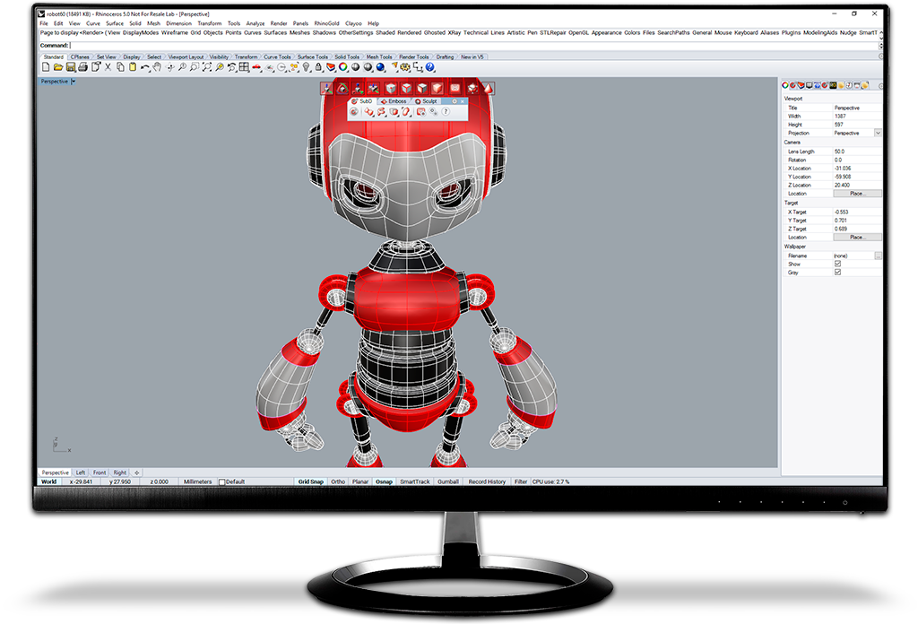The width and height of the screenshot is (918, 624).
Task: Close the SubD floating toolbar
Action: pyautogui.click(x=463, y=101)
